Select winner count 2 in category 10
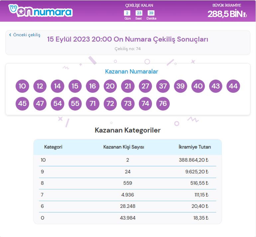 point(128,160)
